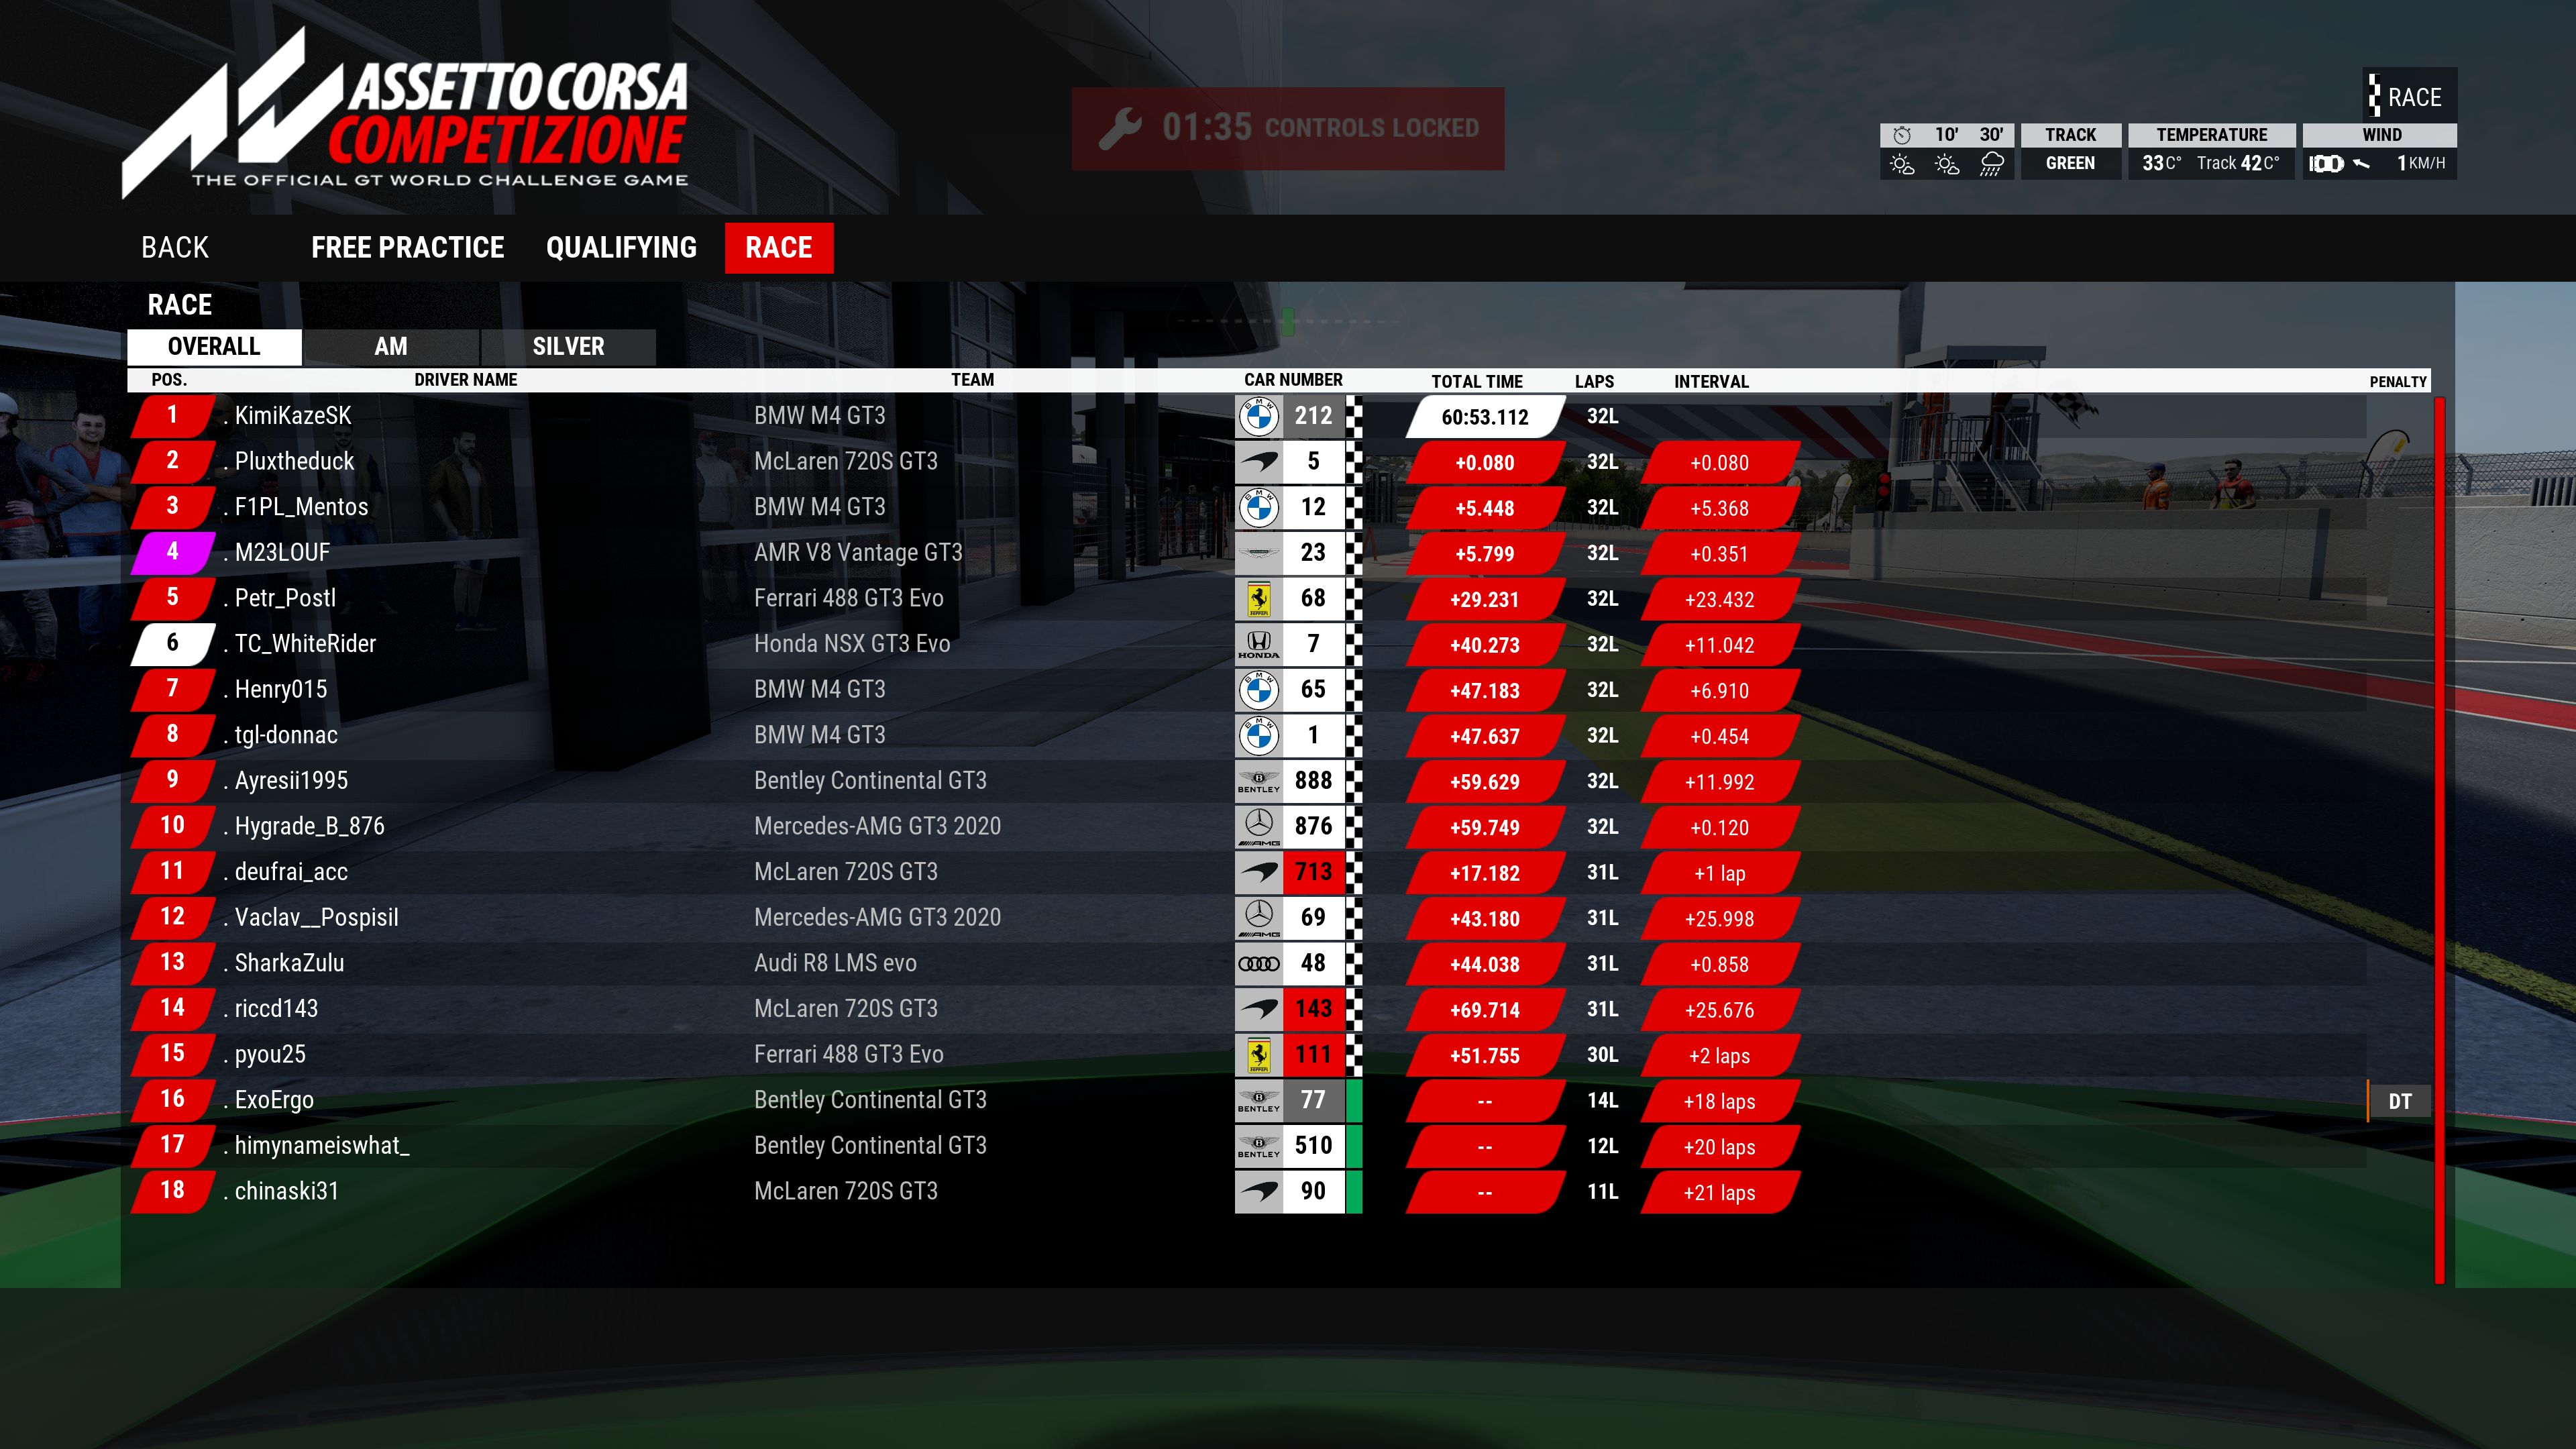Click the red RACE session button

pos(778,248)
